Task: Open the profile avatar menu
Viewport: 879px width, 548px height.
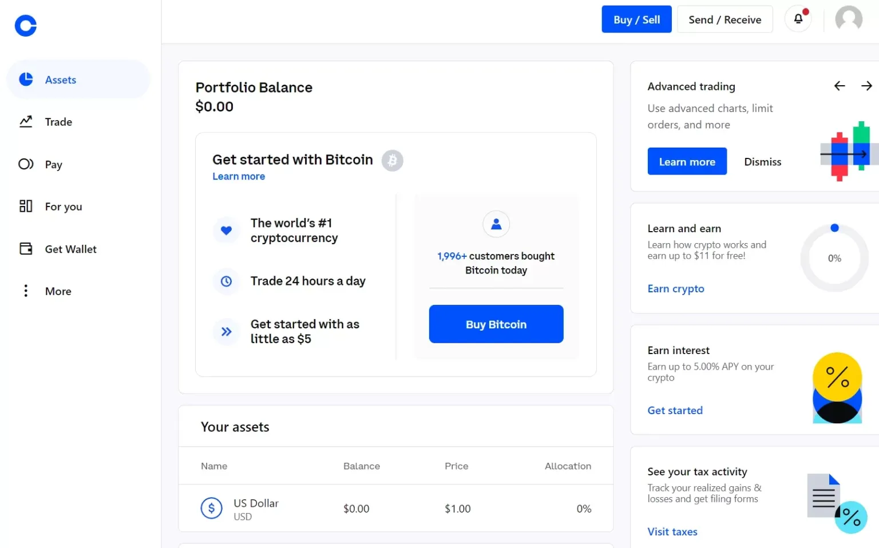Action: pyautogui.click(x=849, y=19)
